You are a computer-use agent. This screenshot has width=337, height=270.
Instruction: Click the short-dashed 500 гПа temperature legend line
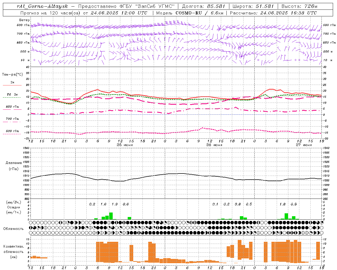click(12, 134)
